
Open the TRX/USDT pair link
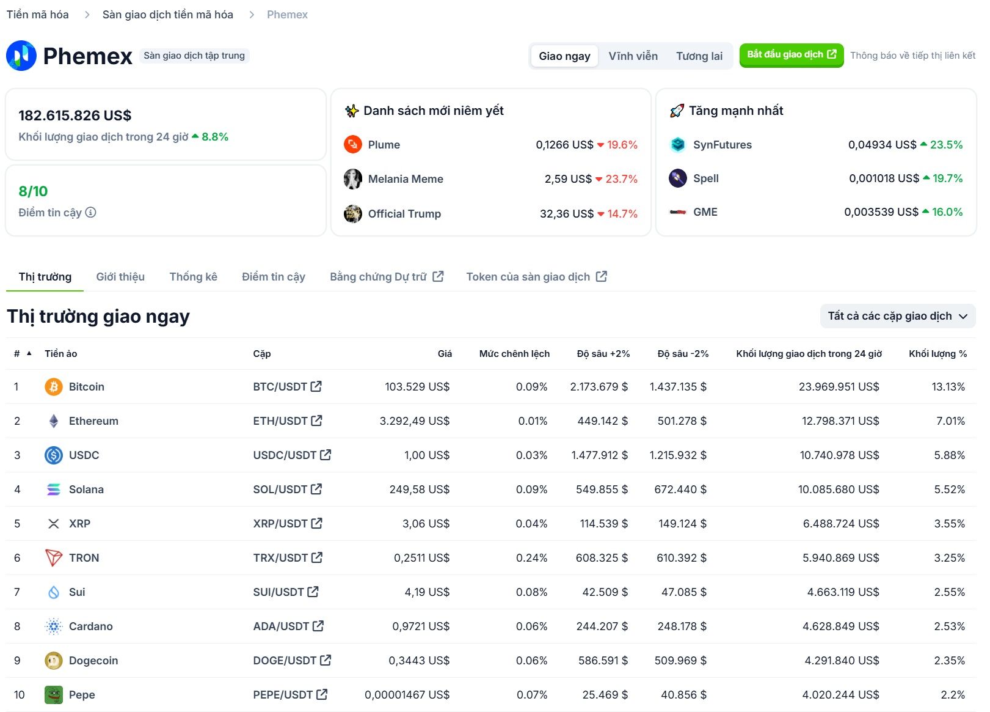point(288,558)
